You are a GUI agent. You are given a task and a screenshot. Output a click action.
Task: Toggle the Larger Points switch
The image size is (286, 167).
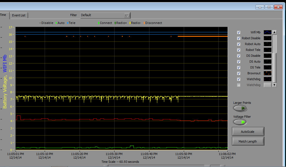240,108
